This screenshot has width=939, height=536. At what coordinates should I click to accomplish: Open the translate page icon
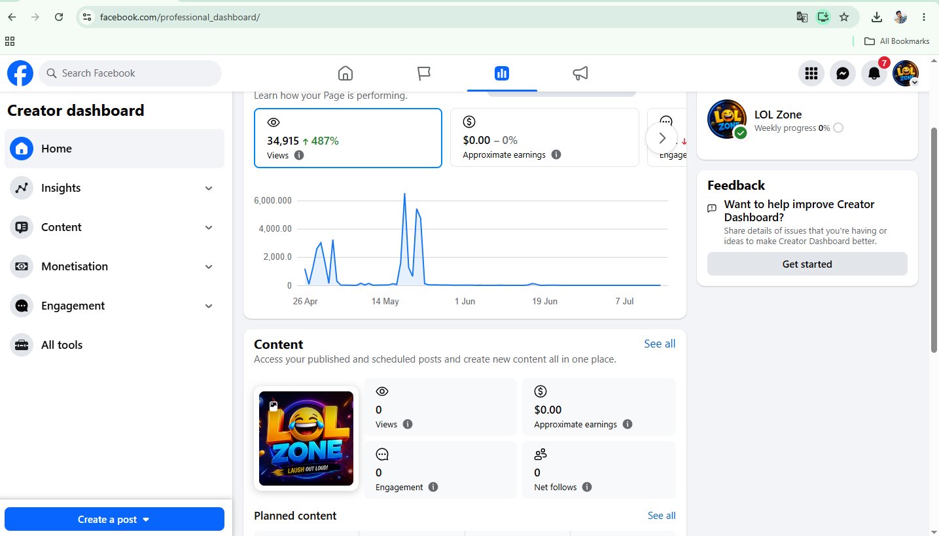coord(802,17)
